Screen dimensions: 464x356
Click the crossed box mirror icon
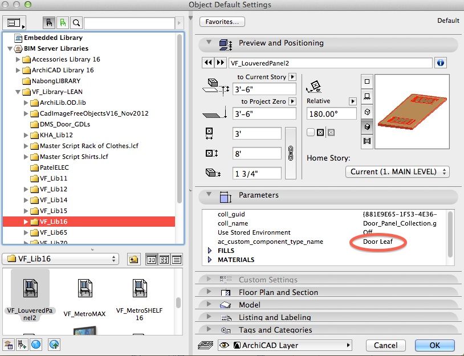pyautogui.click(x=320, y=132)
